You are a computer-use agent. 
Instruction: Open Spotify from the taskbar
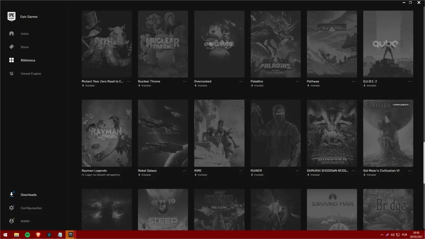pos(27,235)
